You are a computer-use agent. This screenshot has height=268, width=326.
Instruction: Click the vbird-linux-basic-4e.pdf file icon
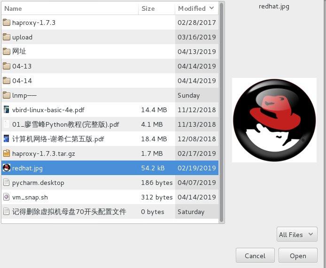[7, 110]
